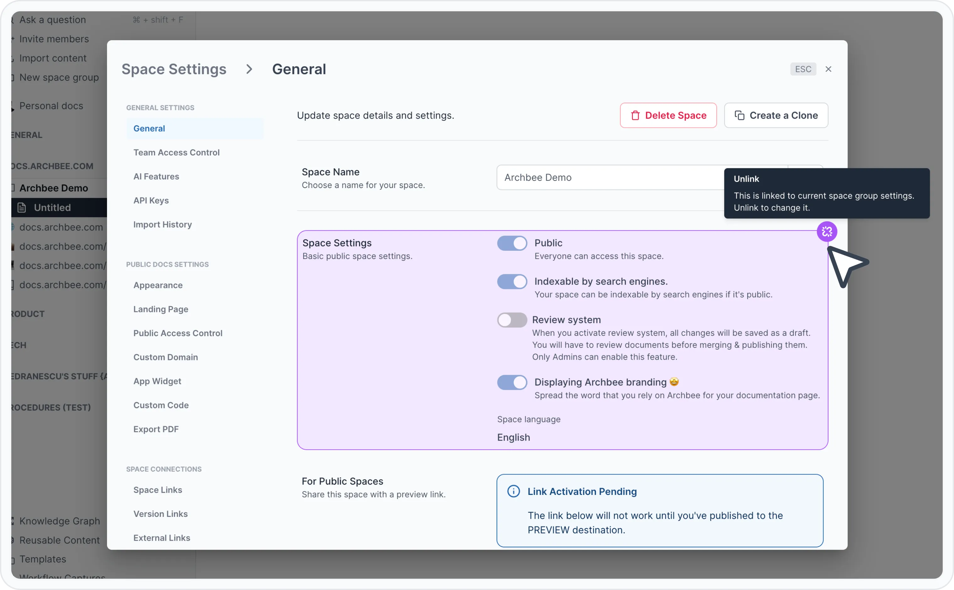The image size is (954, 590).
Task: Expand DOCS.ARCHBEE.COM space group
Action: point(52,166)
